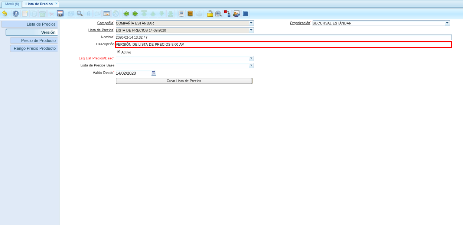Open Requests toolbar icon

(236, 14)
